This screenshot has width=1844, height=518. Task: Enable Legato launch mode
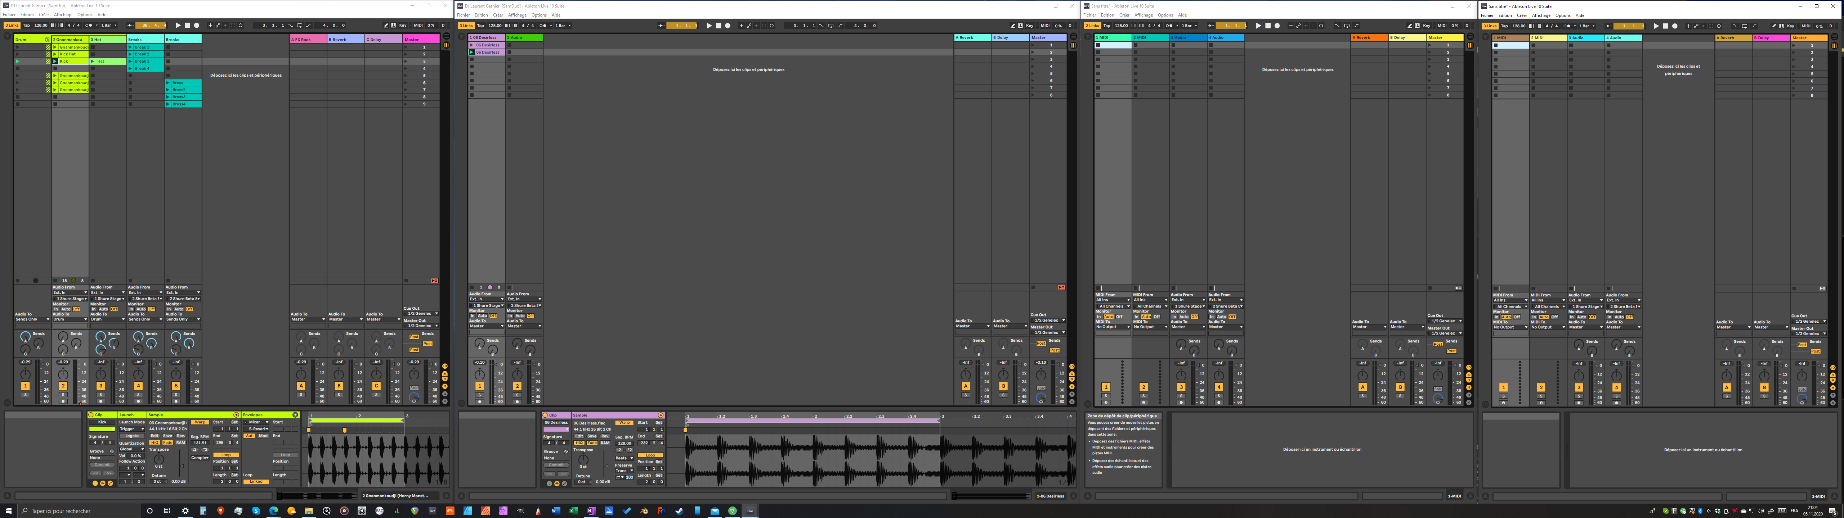pos(132,436)
